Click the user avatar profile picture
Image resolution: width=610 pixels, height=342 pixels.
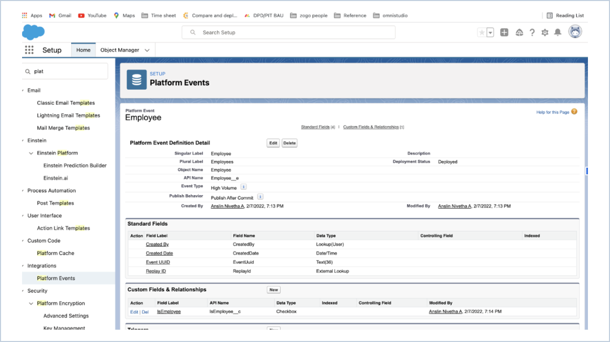pyautogui.click(x=575, y=32)
